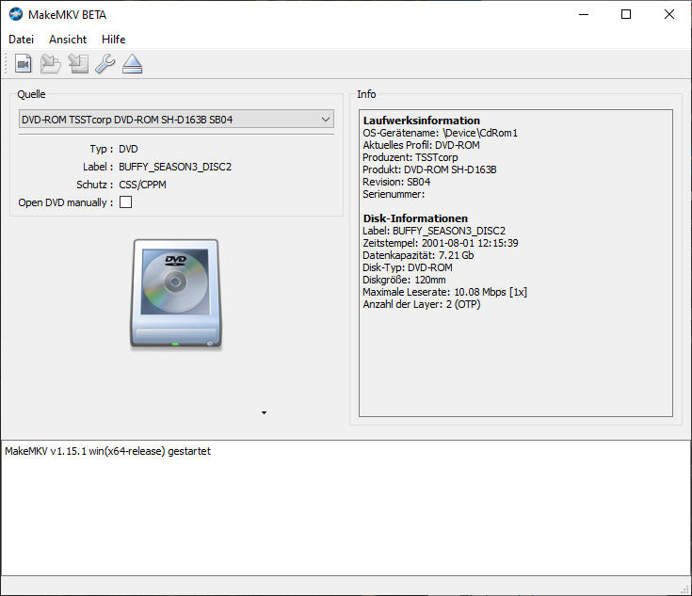Click the window resize grip in status bar corner
692x596 pixels.
[x=685, y=590]
